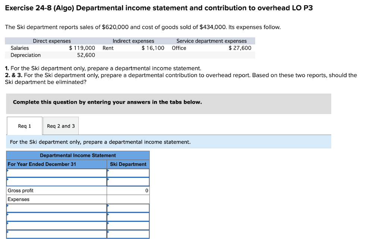This screenshot has height=239, width=382.
Task: Open the fourth expense label dropdown
Action: tap(57, 234)
